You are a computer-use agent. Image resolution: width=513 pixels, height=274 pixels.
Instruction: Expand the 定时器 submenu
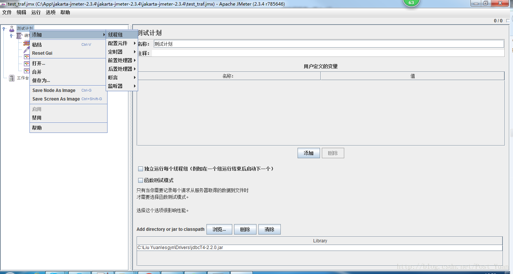click(x=122, y=52)
